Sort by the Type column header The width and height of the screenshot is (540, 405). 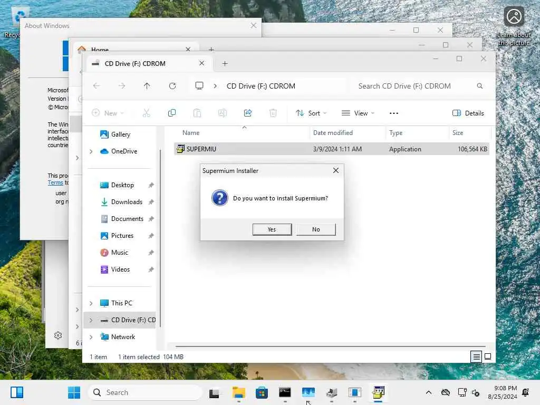396,132
